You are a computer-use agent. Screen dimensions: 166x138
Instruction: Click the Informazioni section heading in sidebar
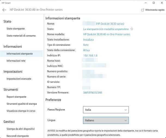pos(13,46)
